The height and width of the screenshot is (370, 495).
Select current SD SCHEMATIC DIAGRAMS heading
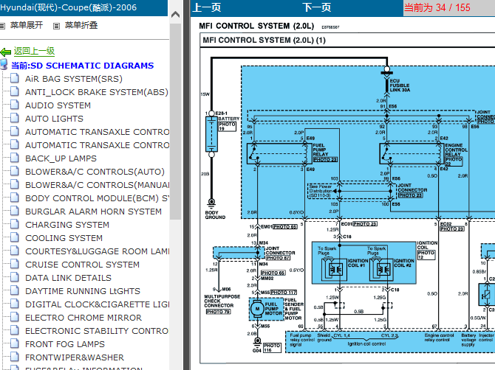[83, 66]
